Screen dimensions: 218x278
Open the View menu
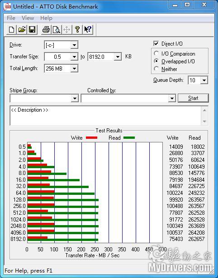pyautogui.click(x=28, y=18)
